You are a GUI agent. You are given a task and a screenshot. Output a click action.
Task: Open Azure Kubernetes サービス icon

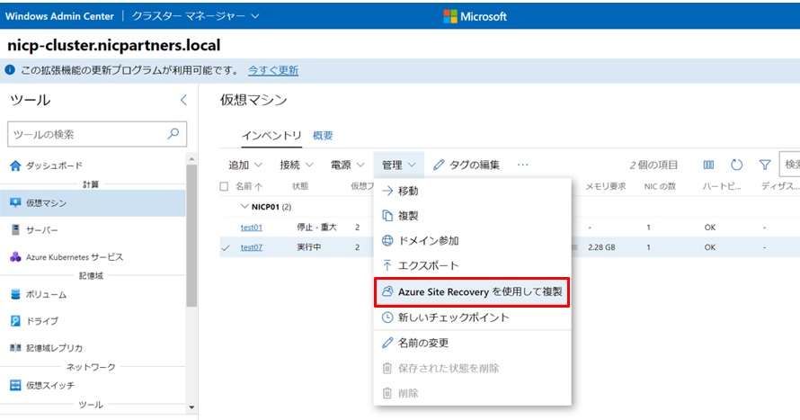tap(15, 256)
